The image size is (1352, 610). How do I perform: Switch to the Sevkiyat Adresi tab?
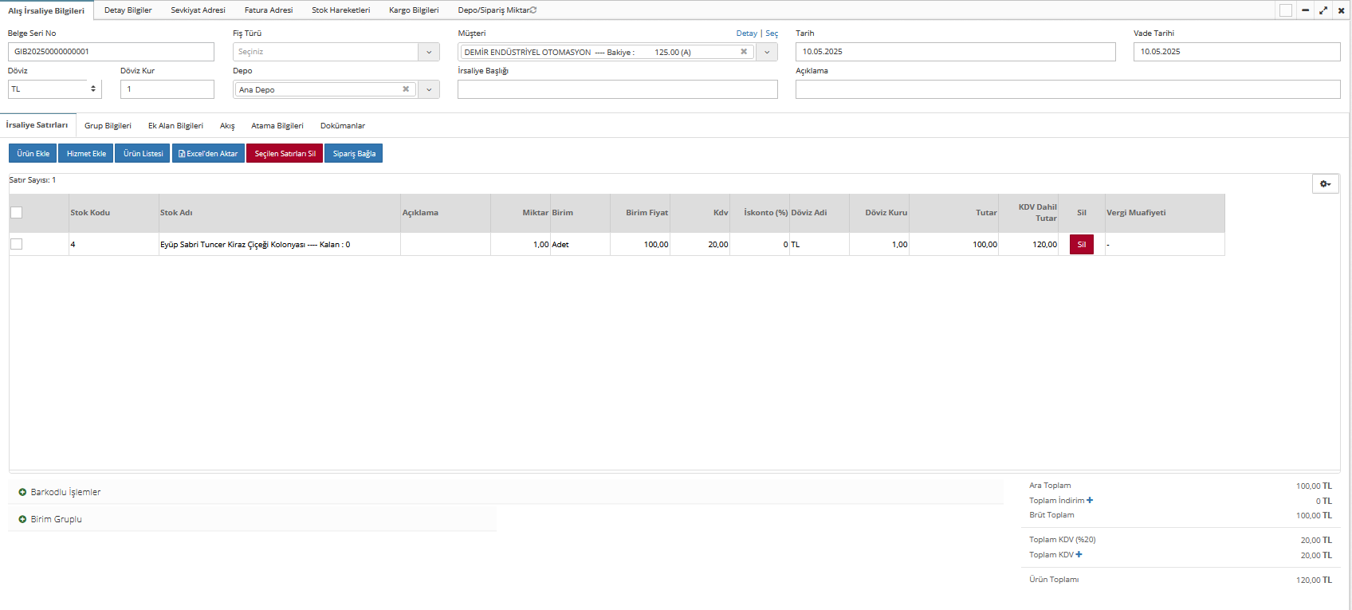[x=198, y=10]
